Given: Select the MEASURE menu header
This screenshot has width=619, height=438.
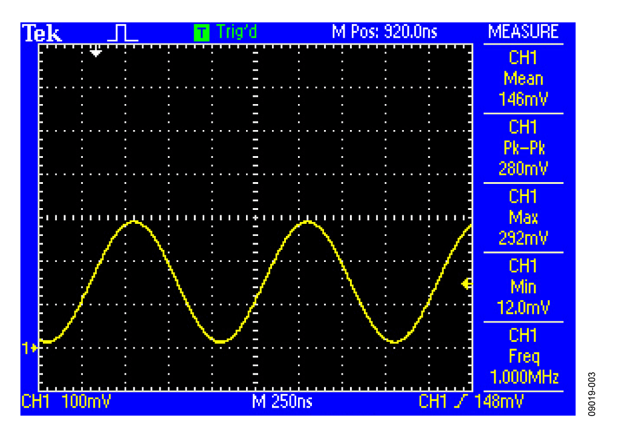Looking at the screenshot, I should click(x=523, y=32).
